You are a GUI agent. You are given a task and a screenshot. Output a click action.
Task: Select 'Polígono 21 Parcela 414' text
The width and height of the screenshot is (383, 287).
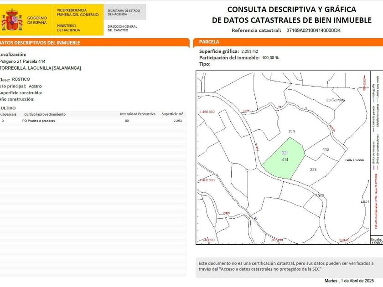point(22,61)
